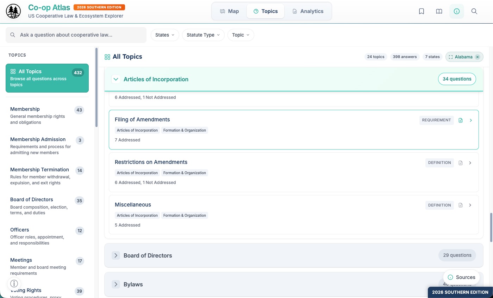Screen dimensions: 493x298
Task: Click DEFINITION tag on Miscellaneous
Action: [x=439, y=205]
